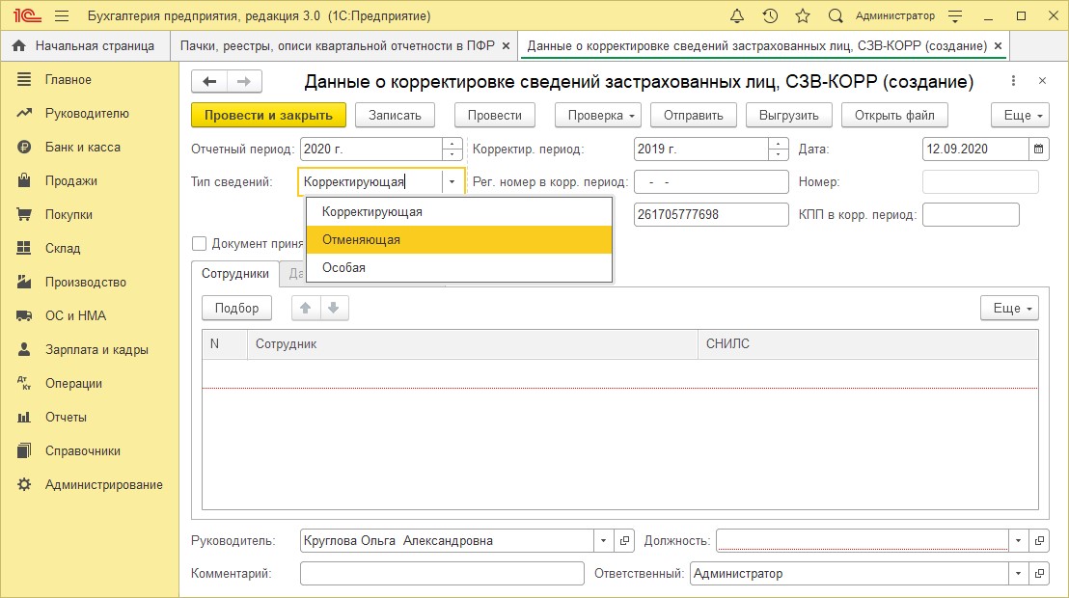The height and width of the screenshot is (598, 1069).
Task: Move row down with the down arrow
Action: tap(334, 309)
